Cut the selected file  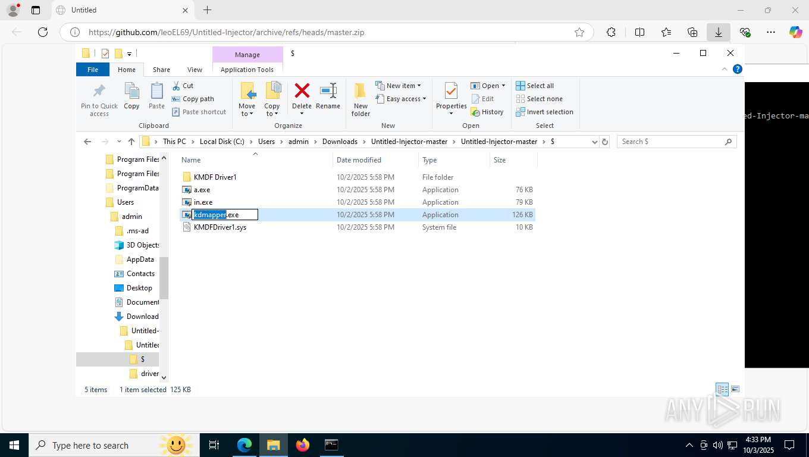coord(183,86)
